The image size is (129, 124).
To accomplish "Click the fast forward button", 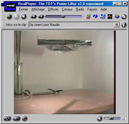I will (x=41, y=17).
